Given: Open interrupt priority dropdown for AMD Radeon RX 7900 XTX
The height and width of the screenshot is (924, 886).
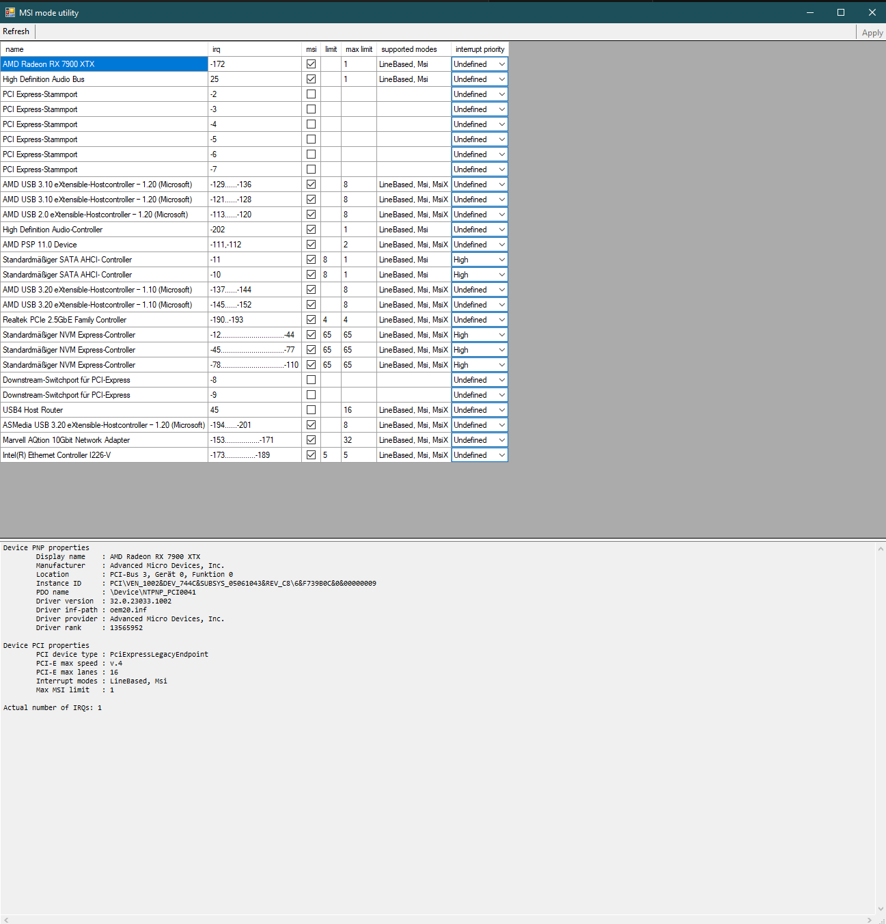Looking at the screenshot, I should pos(501,64).
